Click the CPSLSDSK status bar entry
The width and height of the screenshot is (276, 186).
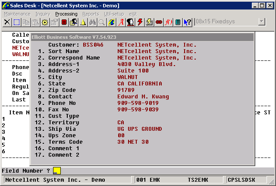[241, 180]
